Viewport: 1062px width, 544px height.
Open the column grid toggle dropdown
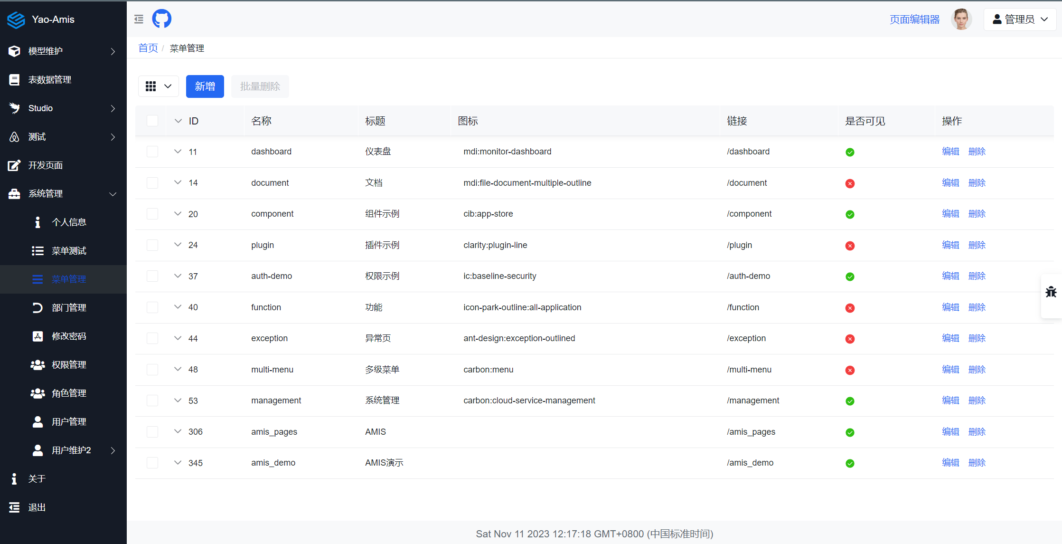click(x=159, y=86)
